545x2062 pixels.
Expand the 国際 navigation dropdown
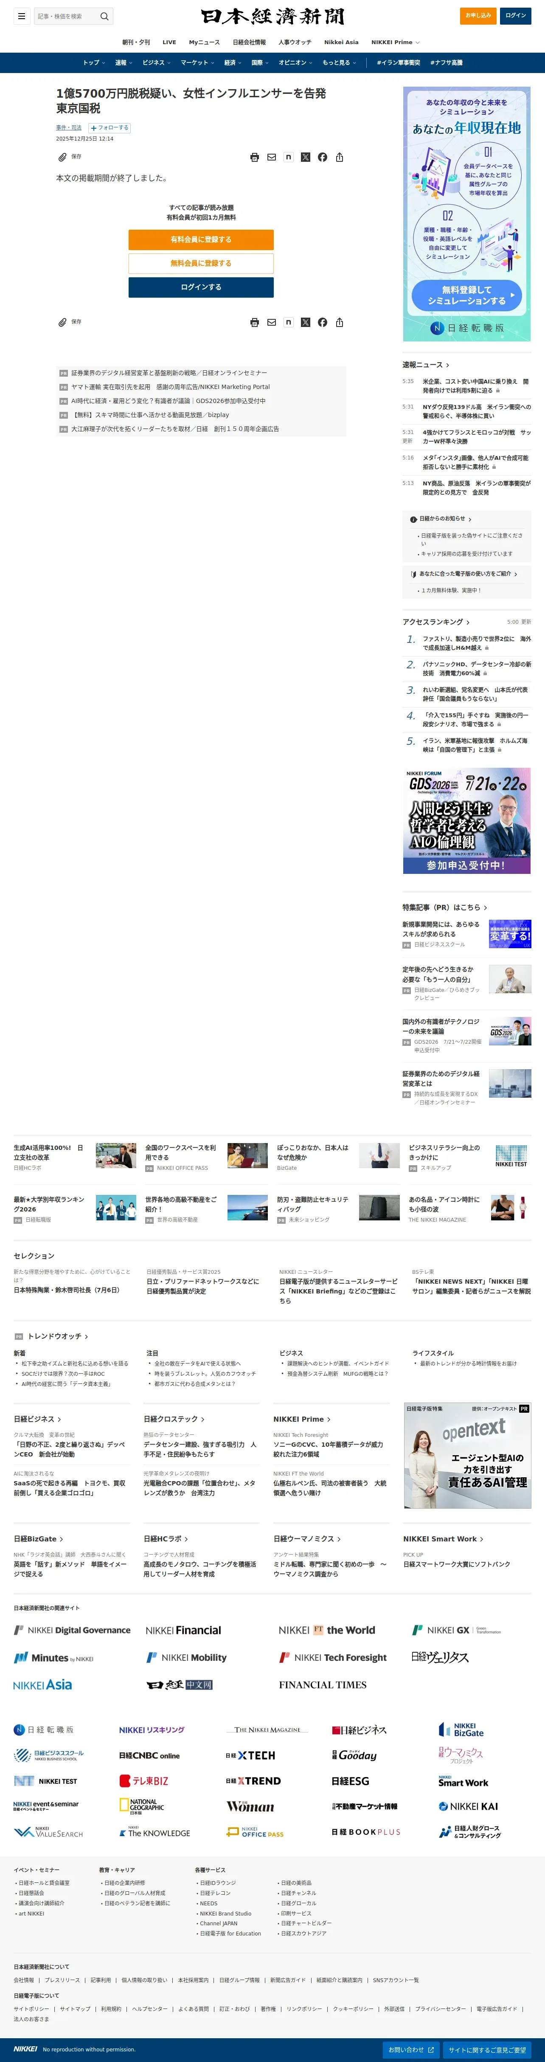point(260,62)
